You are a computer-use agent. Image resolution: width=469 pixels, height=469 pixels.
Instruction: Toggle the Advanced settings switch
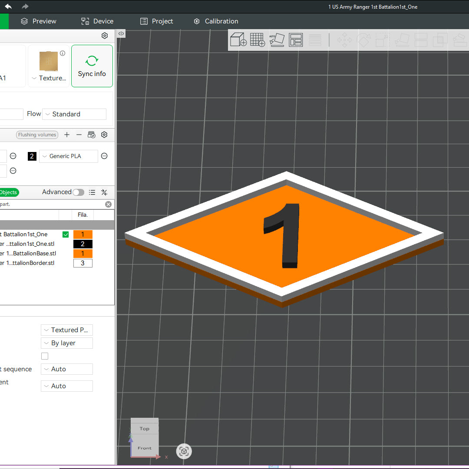tap(79, 192)
